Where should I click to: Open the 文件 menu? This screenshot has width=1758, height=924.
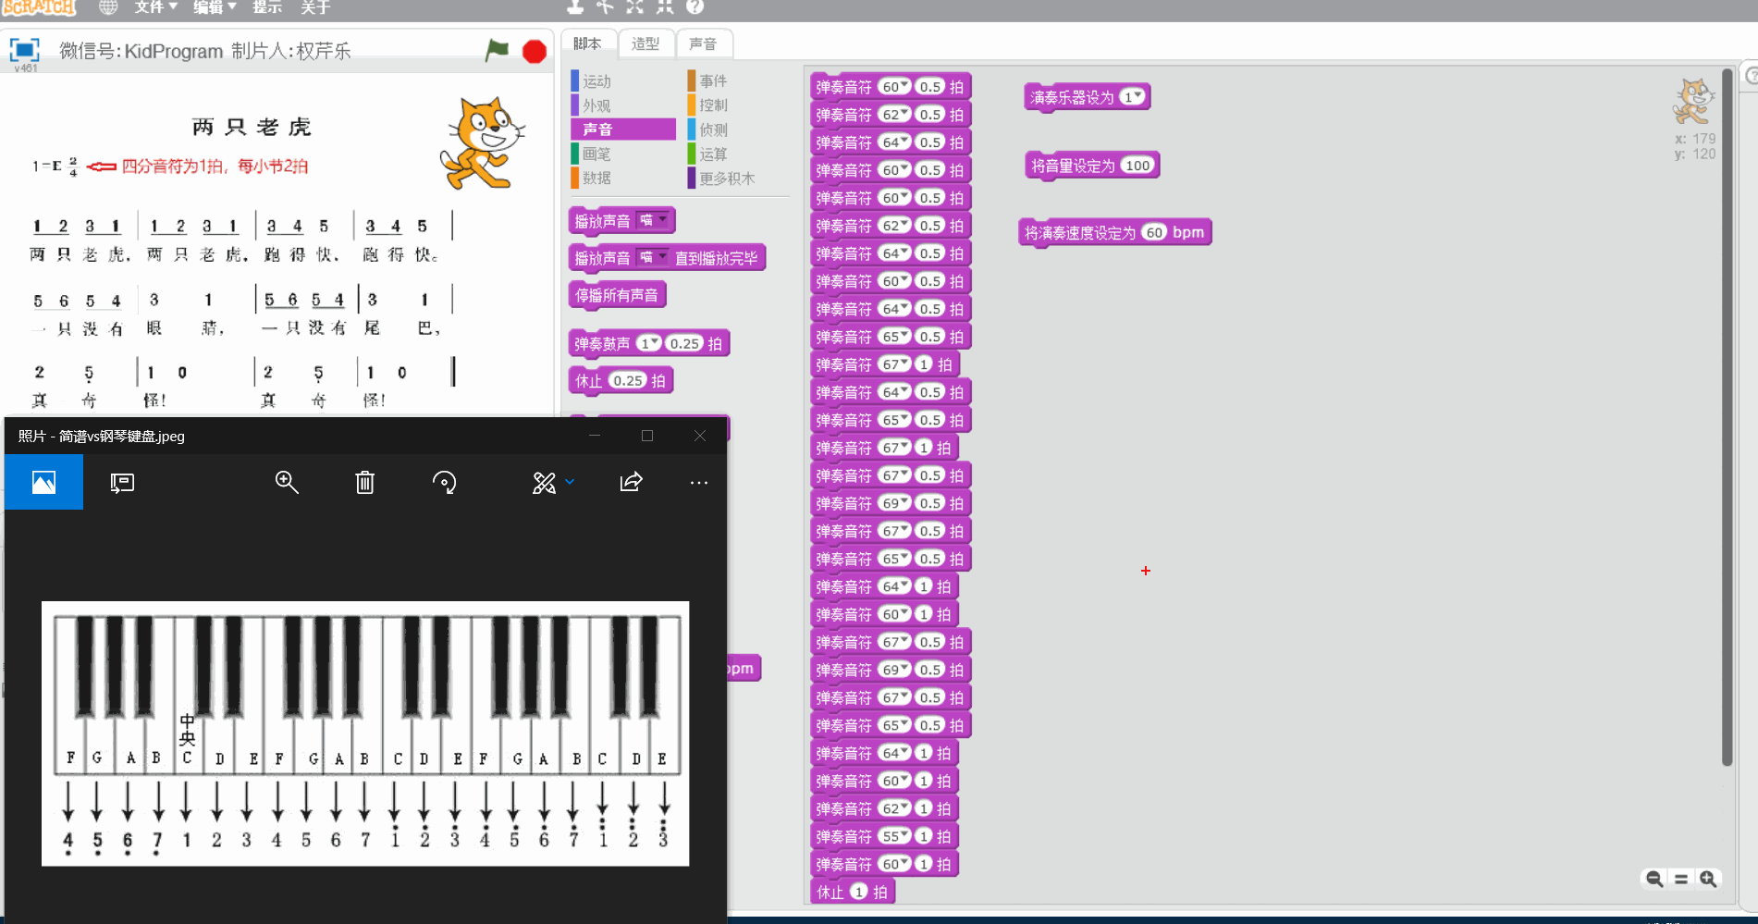pos(155,7)
